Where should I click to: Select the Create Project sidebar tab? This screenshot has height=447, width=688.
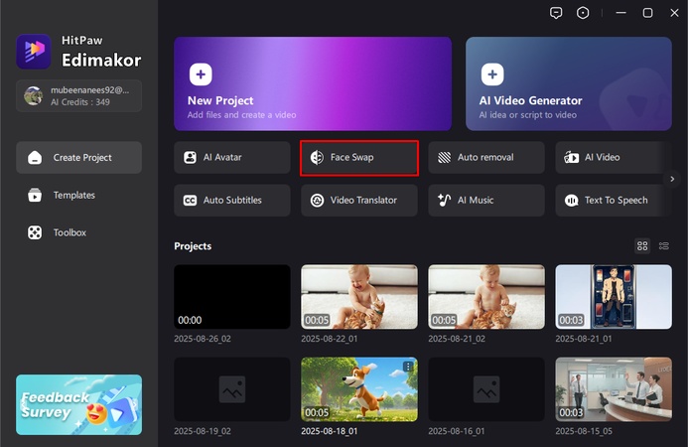tap(79, 158)
